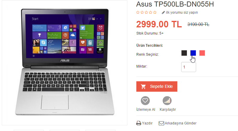
Task: Click the printer icon next to Yazdır
Action: (138, 123)
